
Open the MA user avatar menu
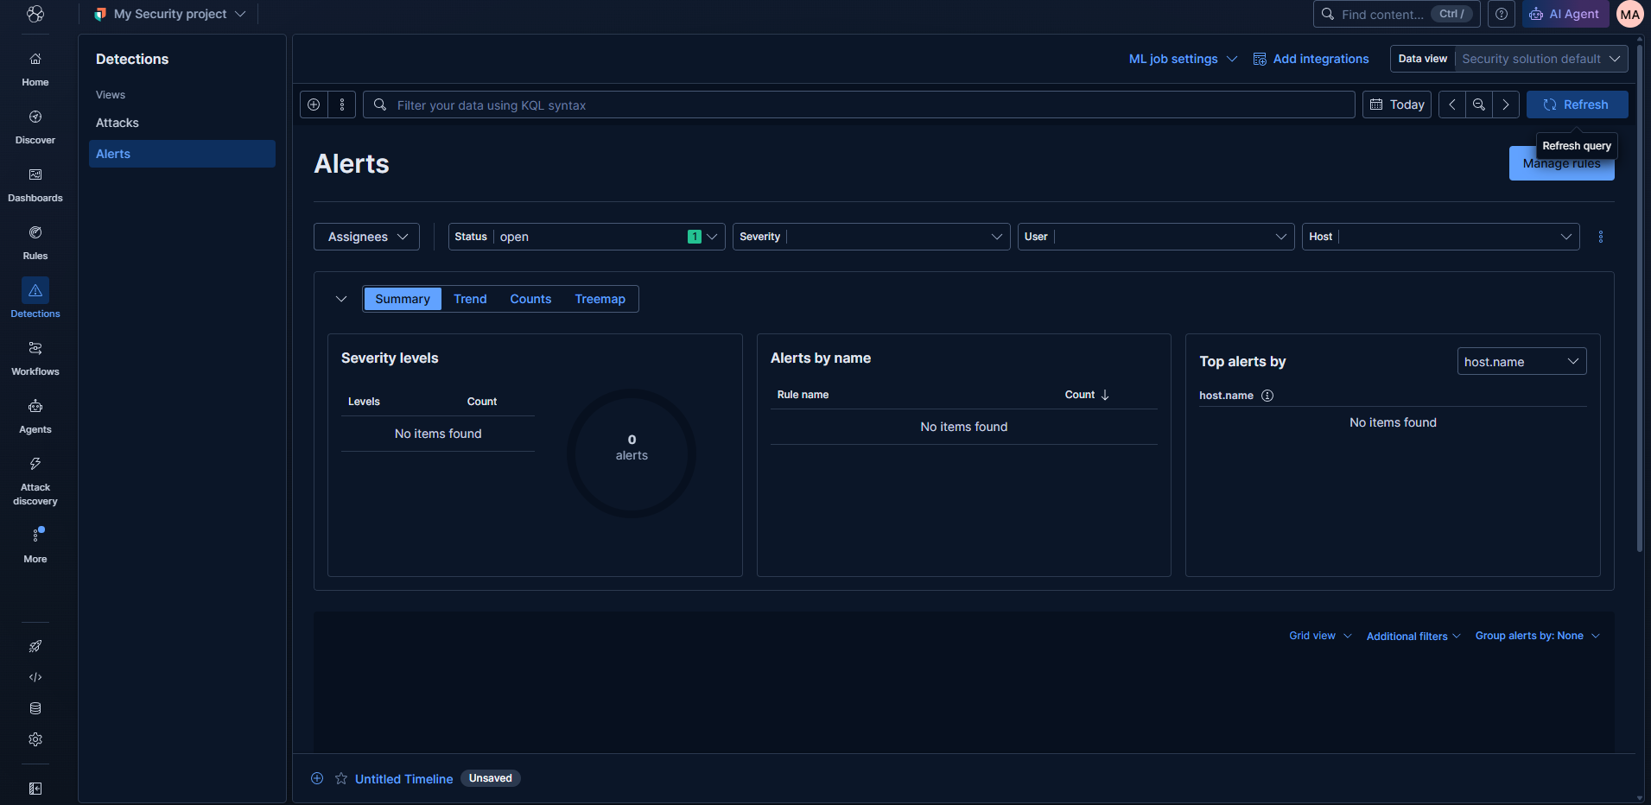coord(1630,14)
